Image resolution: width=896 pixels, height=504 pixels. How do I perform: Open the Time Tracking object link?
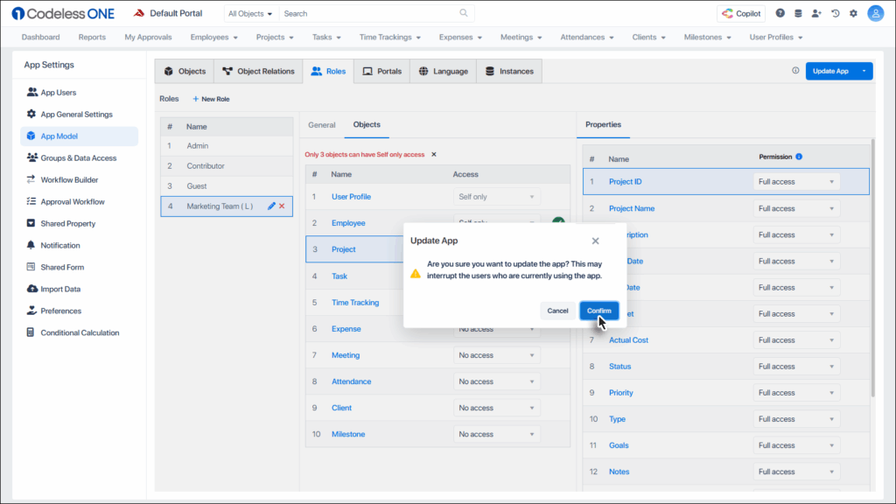(355, 302)
